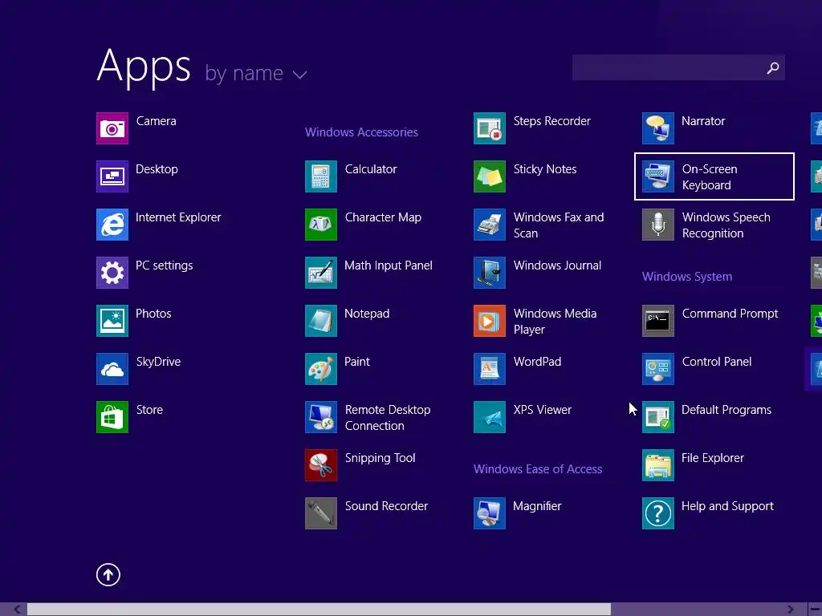Image resolution: width=822 pixels, height=616 pixels.
Task: Click the "Windows System" group heading
Action: coord(687,277)
